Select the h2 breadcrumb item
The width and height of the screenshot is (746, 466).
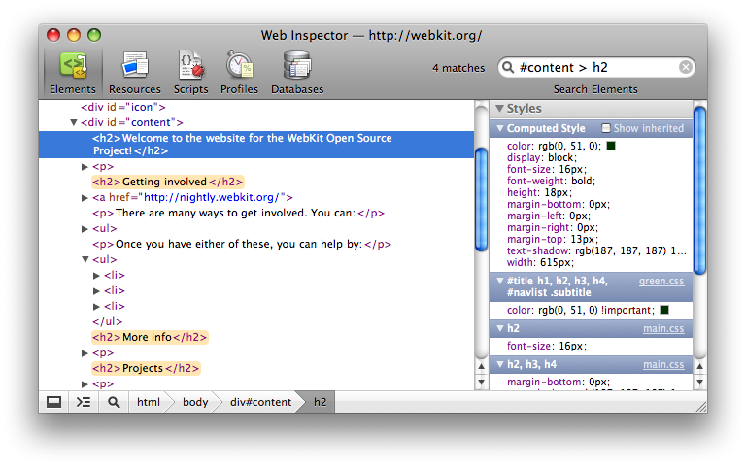[320, 402]
